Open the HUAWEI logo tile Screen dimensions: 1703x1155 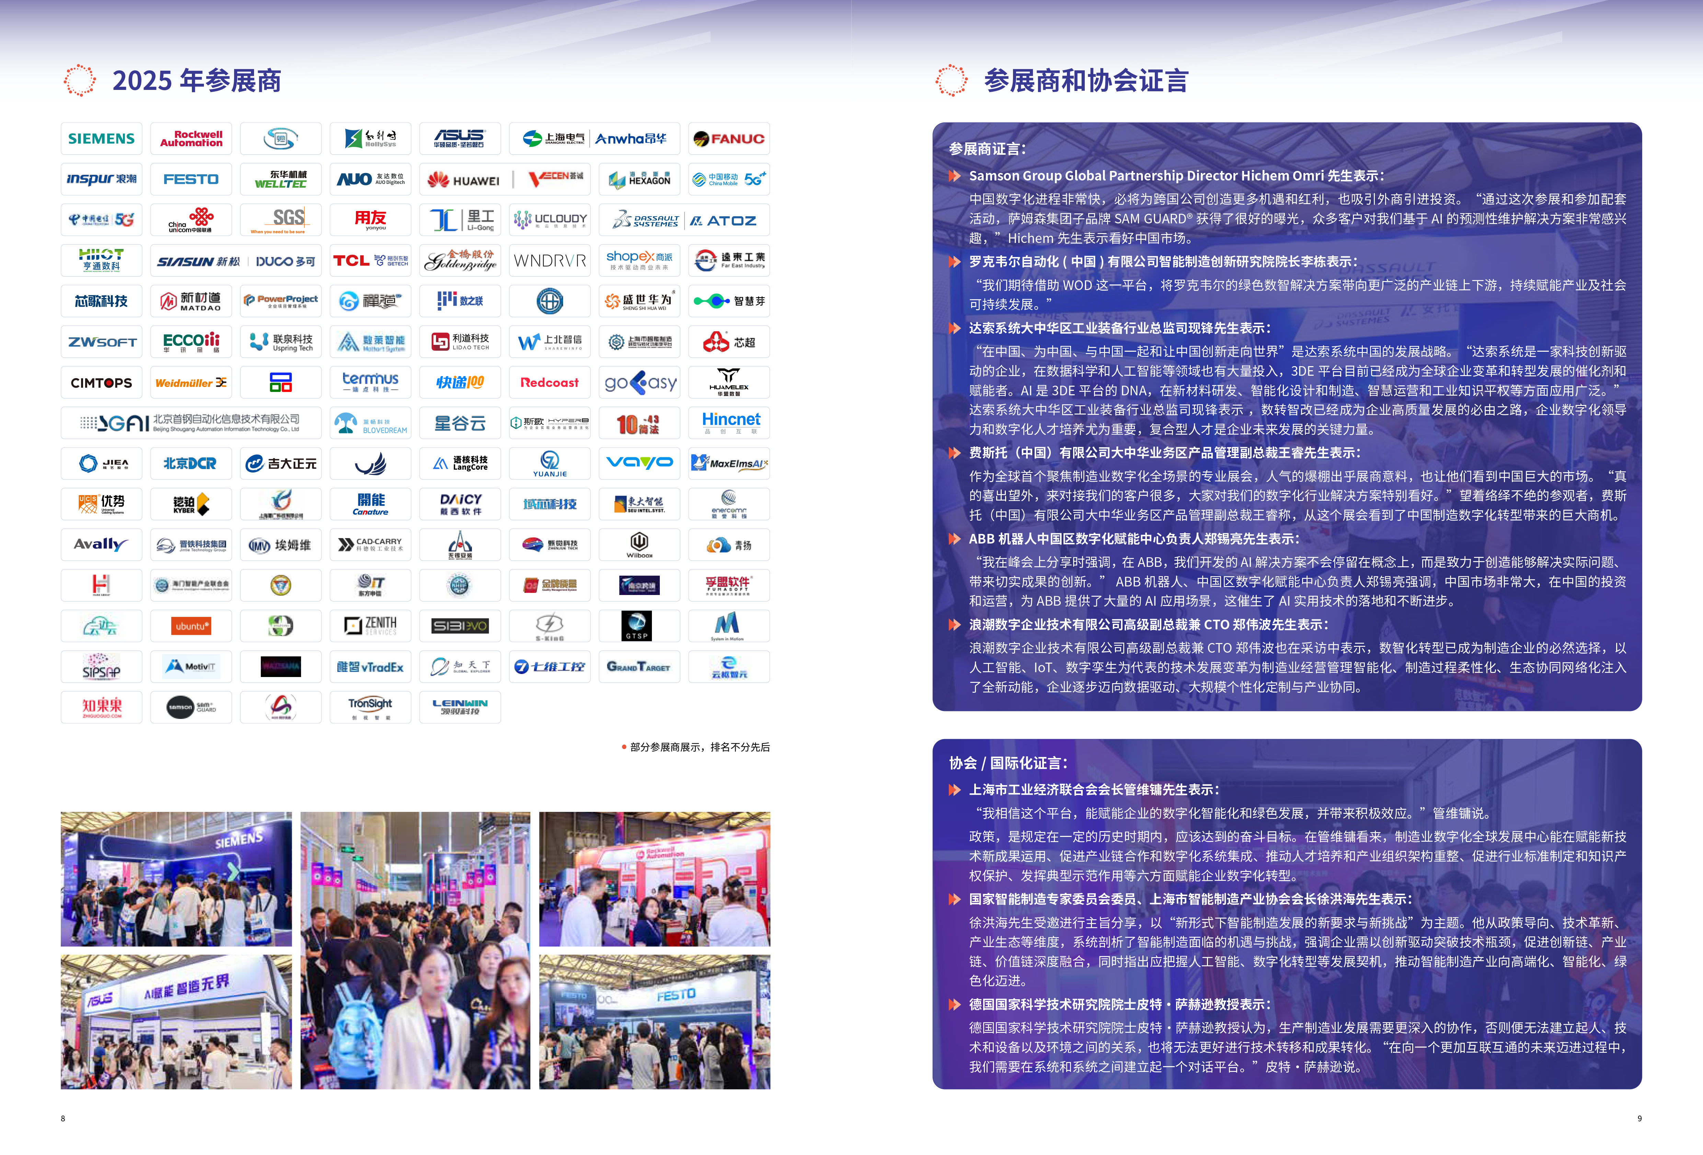(x=463, y=179)
